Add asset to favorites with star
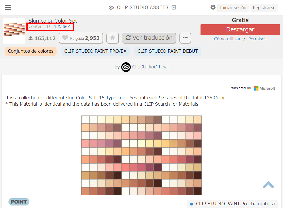 (x=112, y=38)
